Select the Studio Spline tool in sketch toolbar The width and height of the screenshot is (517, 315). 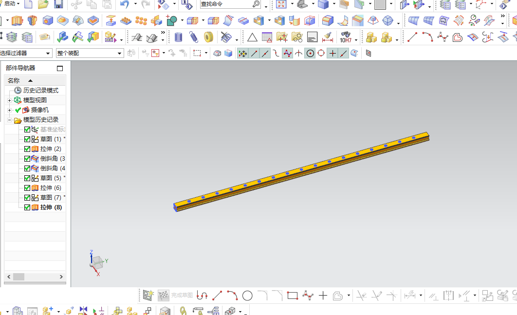[x=308, y=296]
